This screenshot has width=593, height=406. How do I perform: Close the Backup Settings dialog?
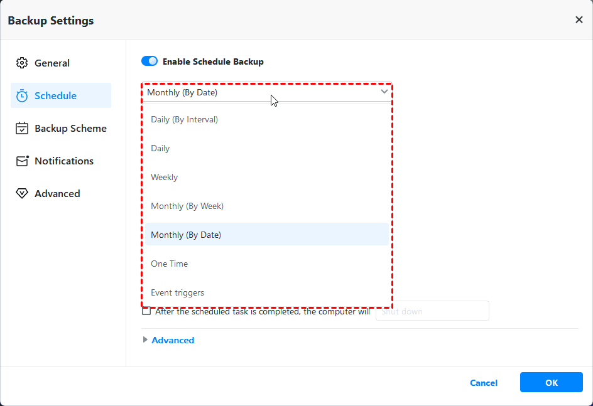pyautogui.click(x=579, y=20)
